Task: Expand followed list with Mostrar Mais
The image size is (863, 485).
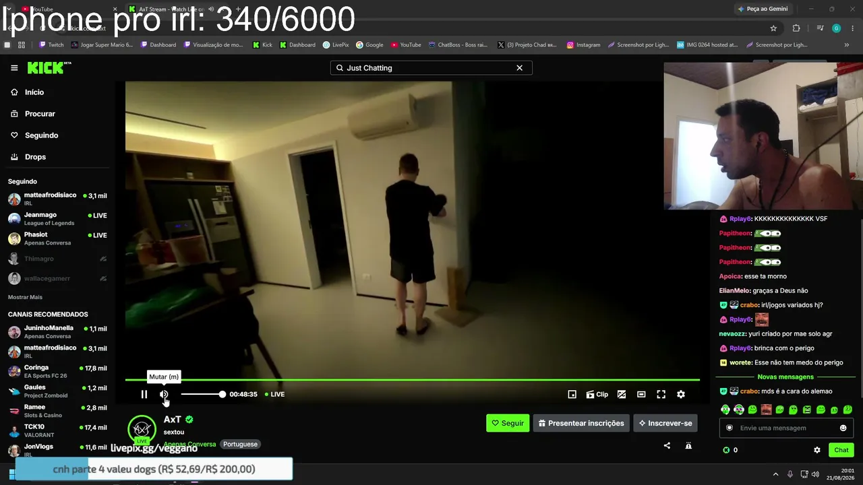Action: (25, 297)
